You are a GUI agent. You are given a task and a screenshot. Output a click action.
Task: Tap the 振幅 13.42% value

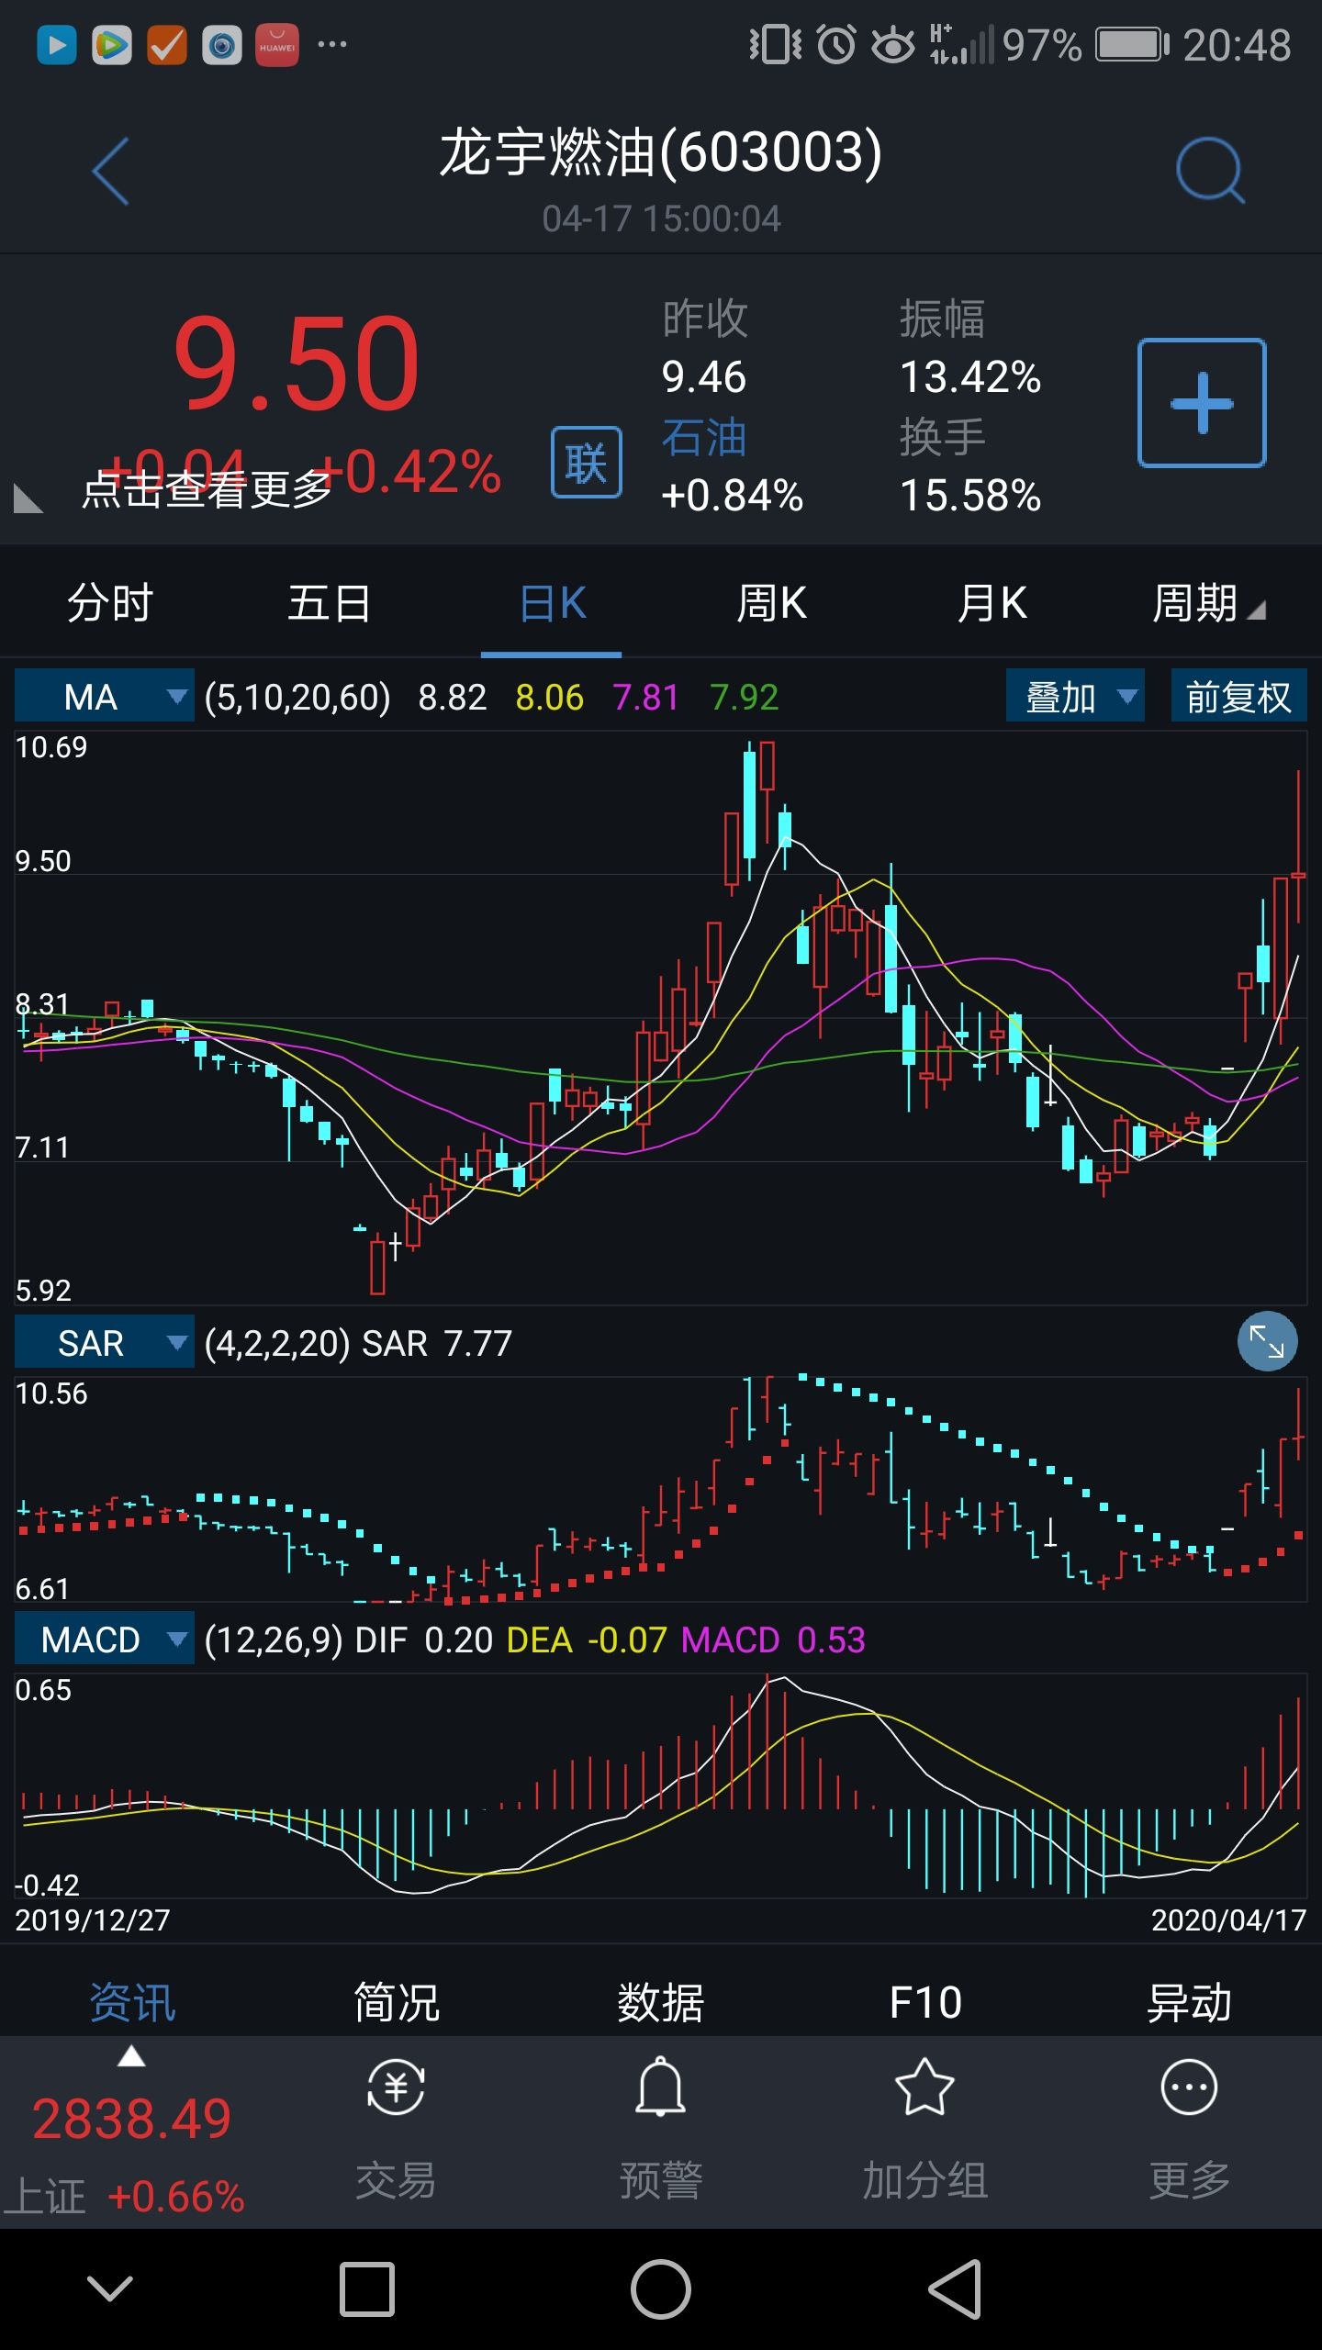[x=970, y=376]
